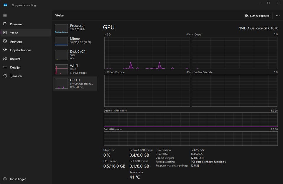Click the Applogg history icon
This screenshot has width=283, height=184.
[x=5, y=42]
